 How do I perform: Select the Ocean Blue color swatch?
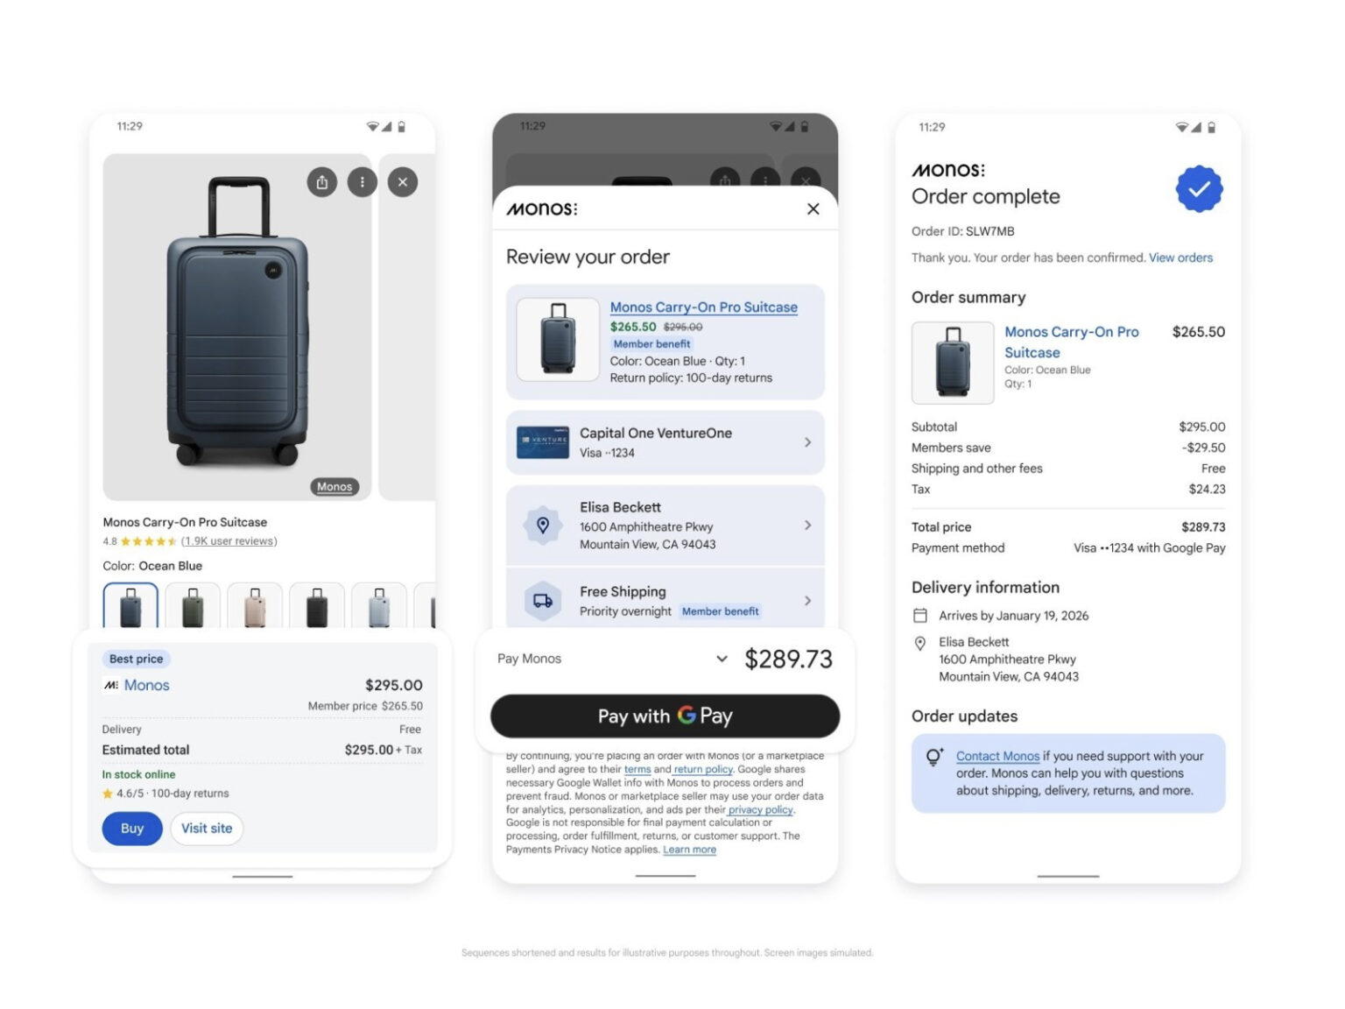130,606
